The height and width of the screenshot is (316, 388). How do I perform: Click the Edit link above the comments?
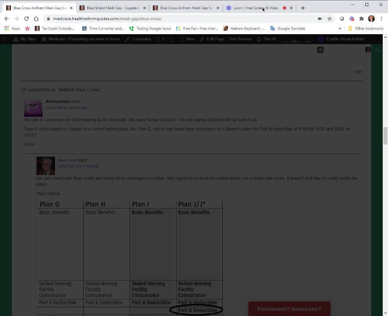358,72
